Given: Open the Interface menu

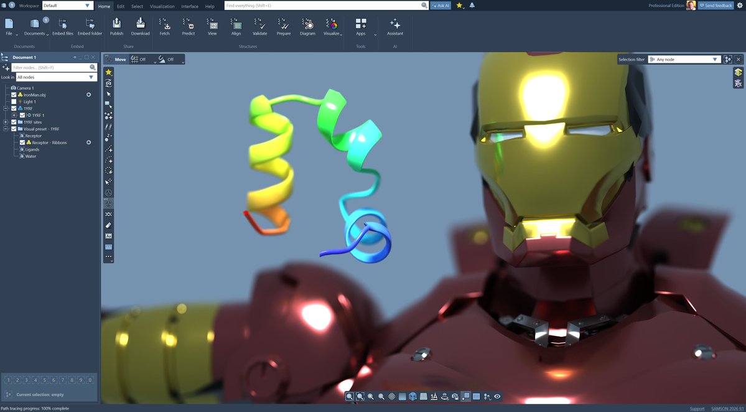Looking at the screenshot, I should [x=190, y=6].
